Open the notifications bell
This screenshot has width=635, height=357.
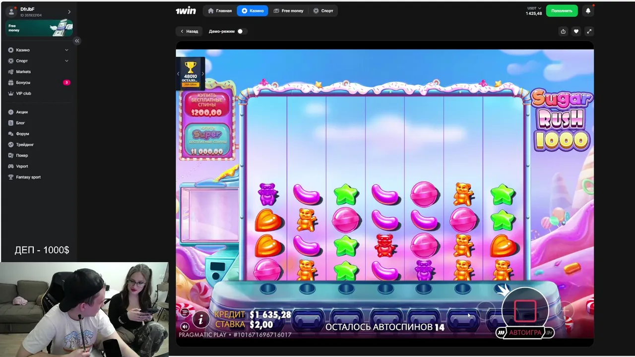tap(588, 10)
